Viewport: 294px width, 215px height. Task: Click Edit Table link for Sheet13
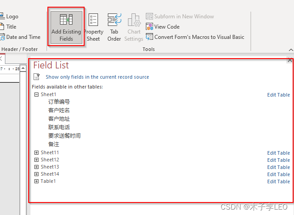tap(278, 167)
